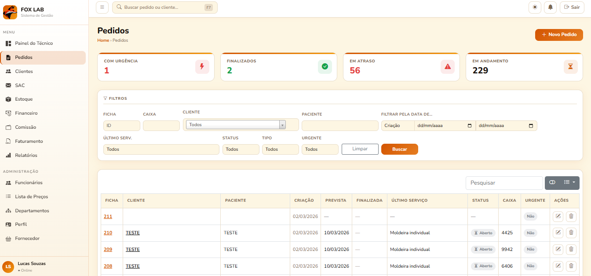Click trash icon for order 209
Viewport: 591px width, 276px height.
(571, 250)
